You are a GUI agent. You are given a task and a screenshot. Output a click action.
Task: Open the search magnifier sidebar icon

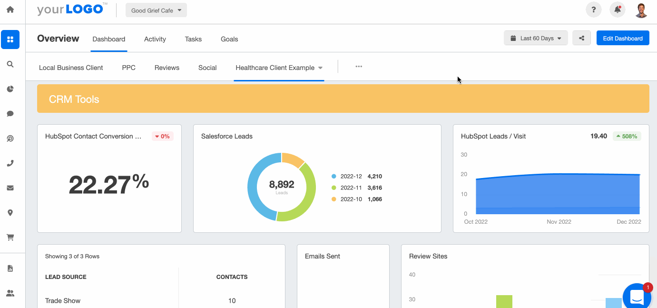[10, 64]
